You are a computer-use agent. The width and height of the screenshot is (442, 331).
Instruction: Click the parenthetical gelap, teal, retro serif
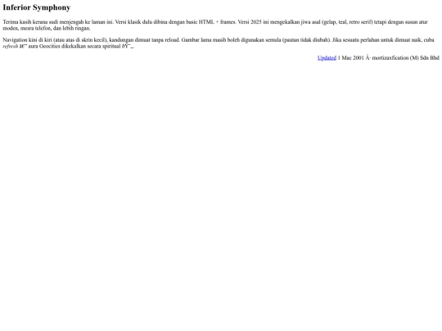click(347, 22)
